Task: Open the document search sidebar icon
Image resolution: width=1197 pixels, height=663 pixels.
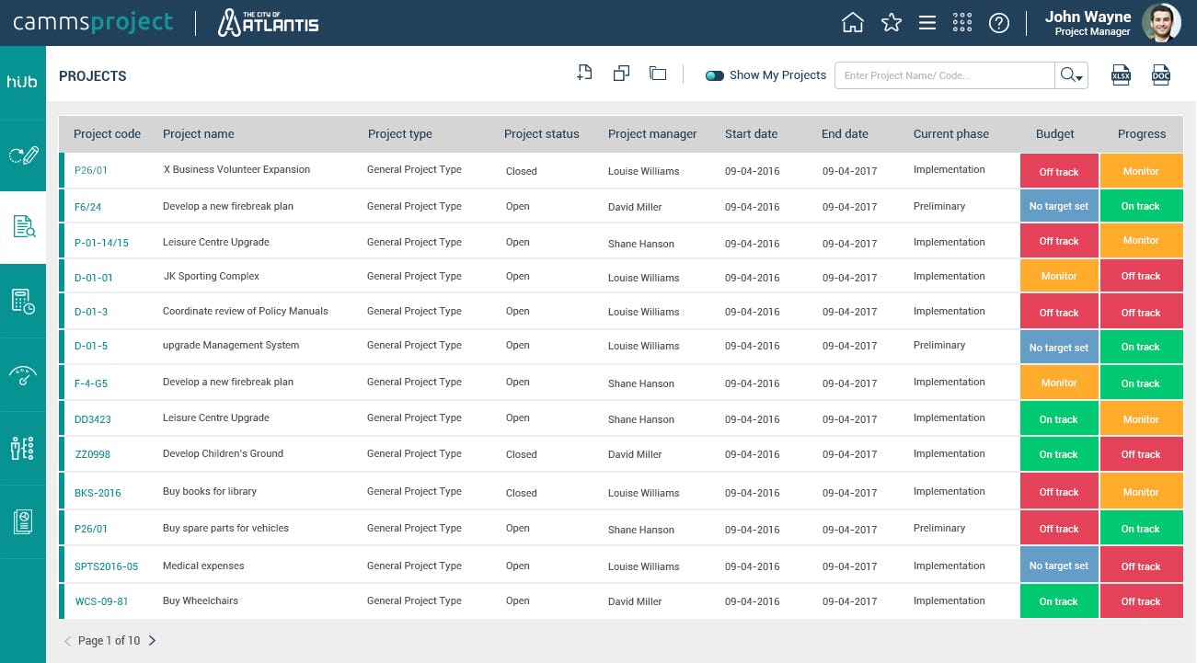Action: click(x=23, y=227)
